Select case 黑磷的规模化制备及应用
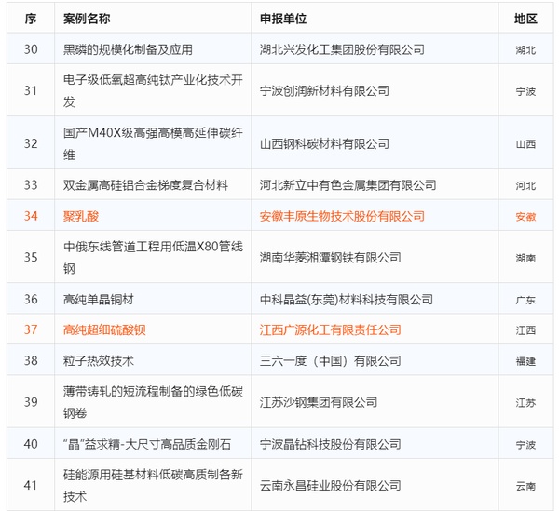This screenshot has height=511, width=559. pos(128,49)
